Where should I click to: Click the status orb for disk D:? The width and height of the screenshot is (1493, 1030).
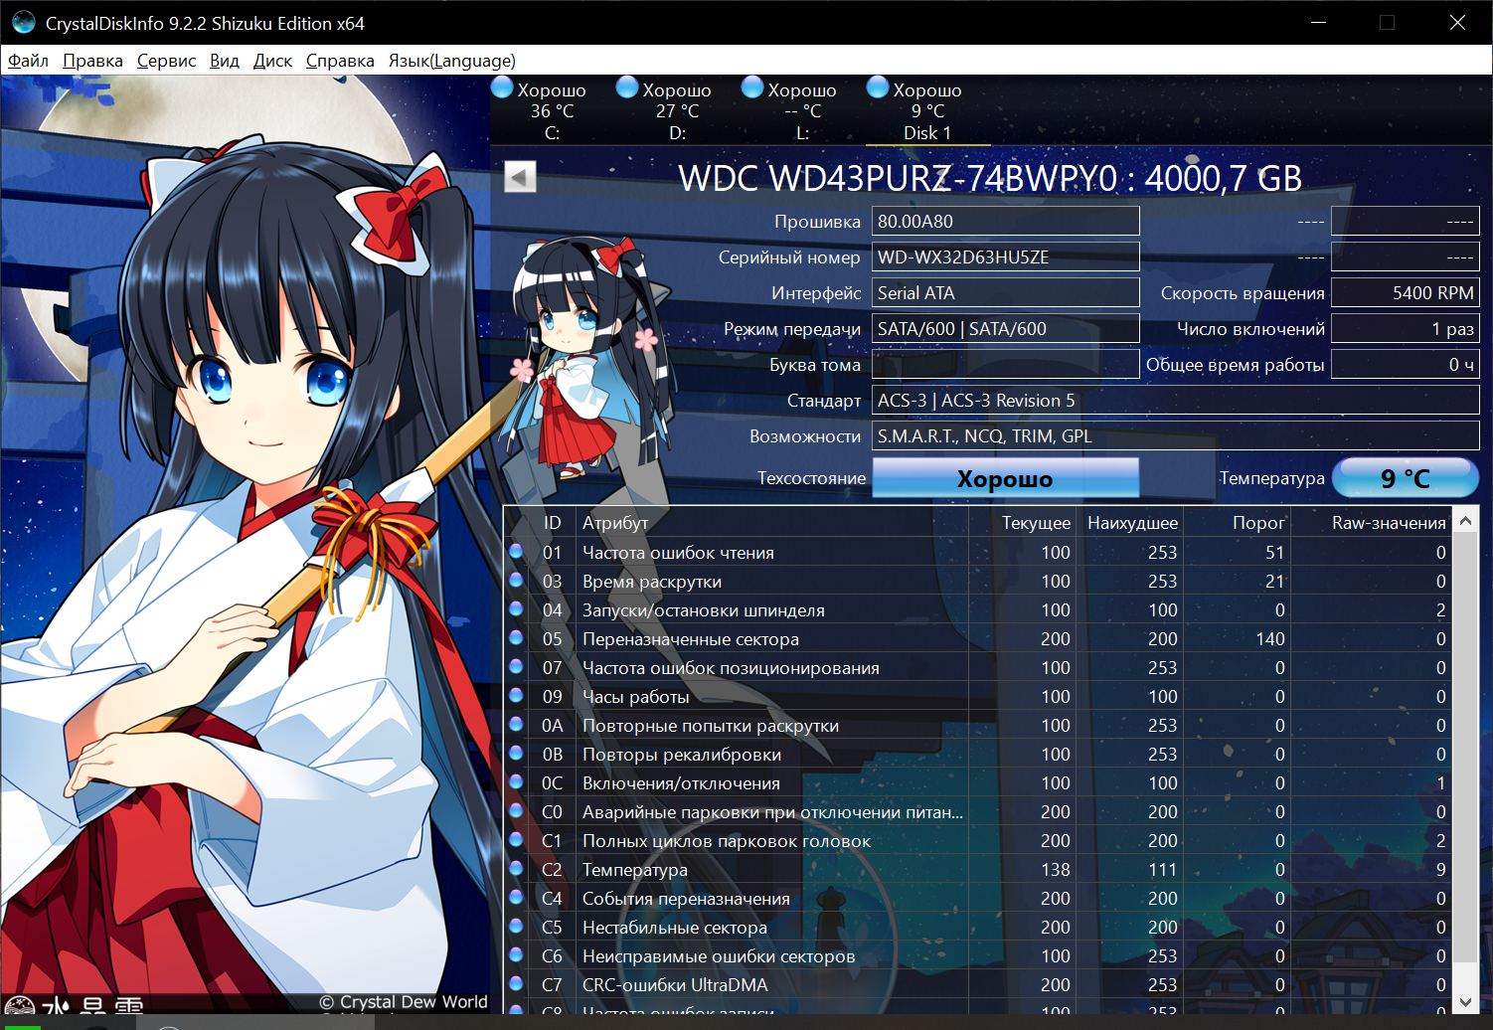[627, 87]
